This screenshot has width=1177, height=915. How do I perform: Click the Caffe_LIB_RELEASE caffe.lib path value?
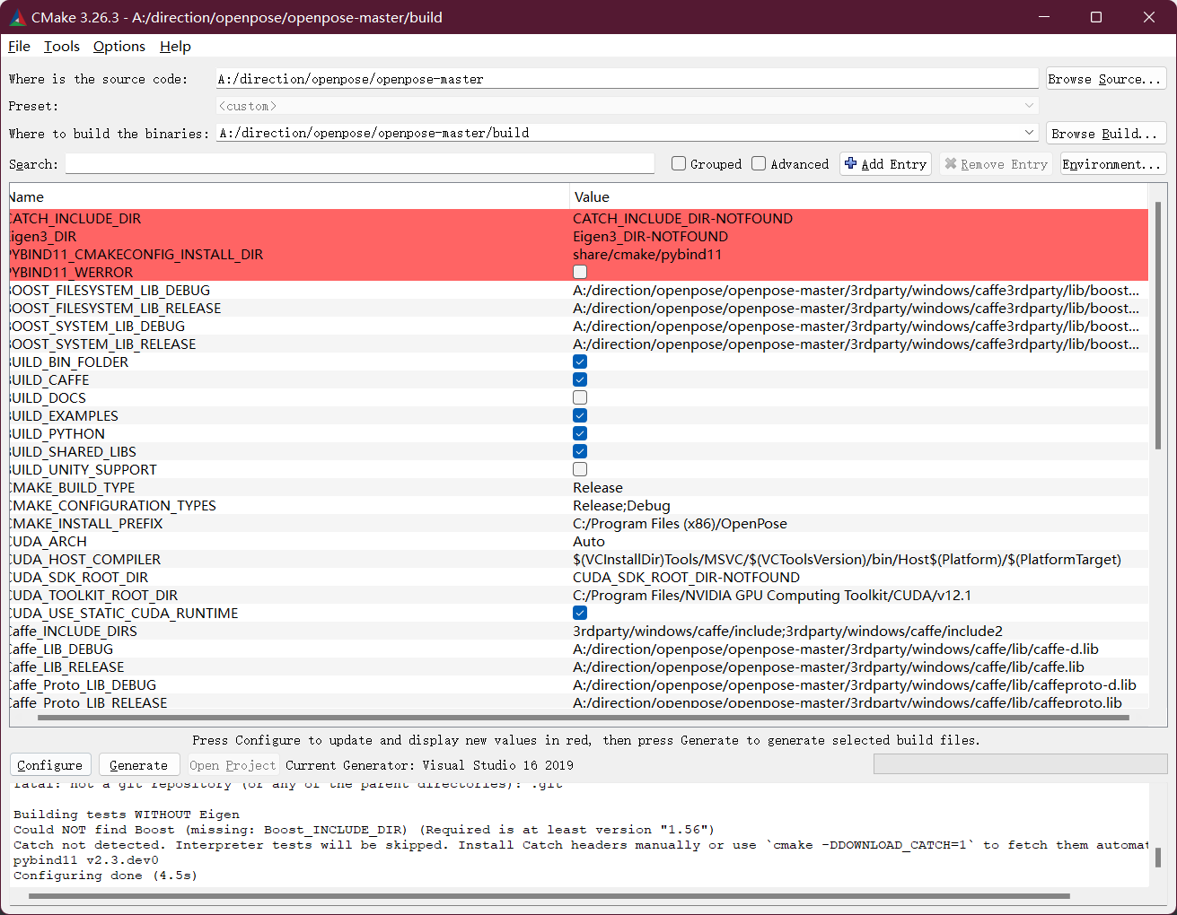pos(829,667)
